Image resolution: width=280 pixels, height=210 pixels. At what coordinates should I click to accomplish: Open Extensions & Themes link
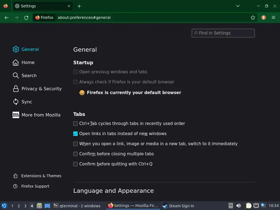[x=37, y=176]
